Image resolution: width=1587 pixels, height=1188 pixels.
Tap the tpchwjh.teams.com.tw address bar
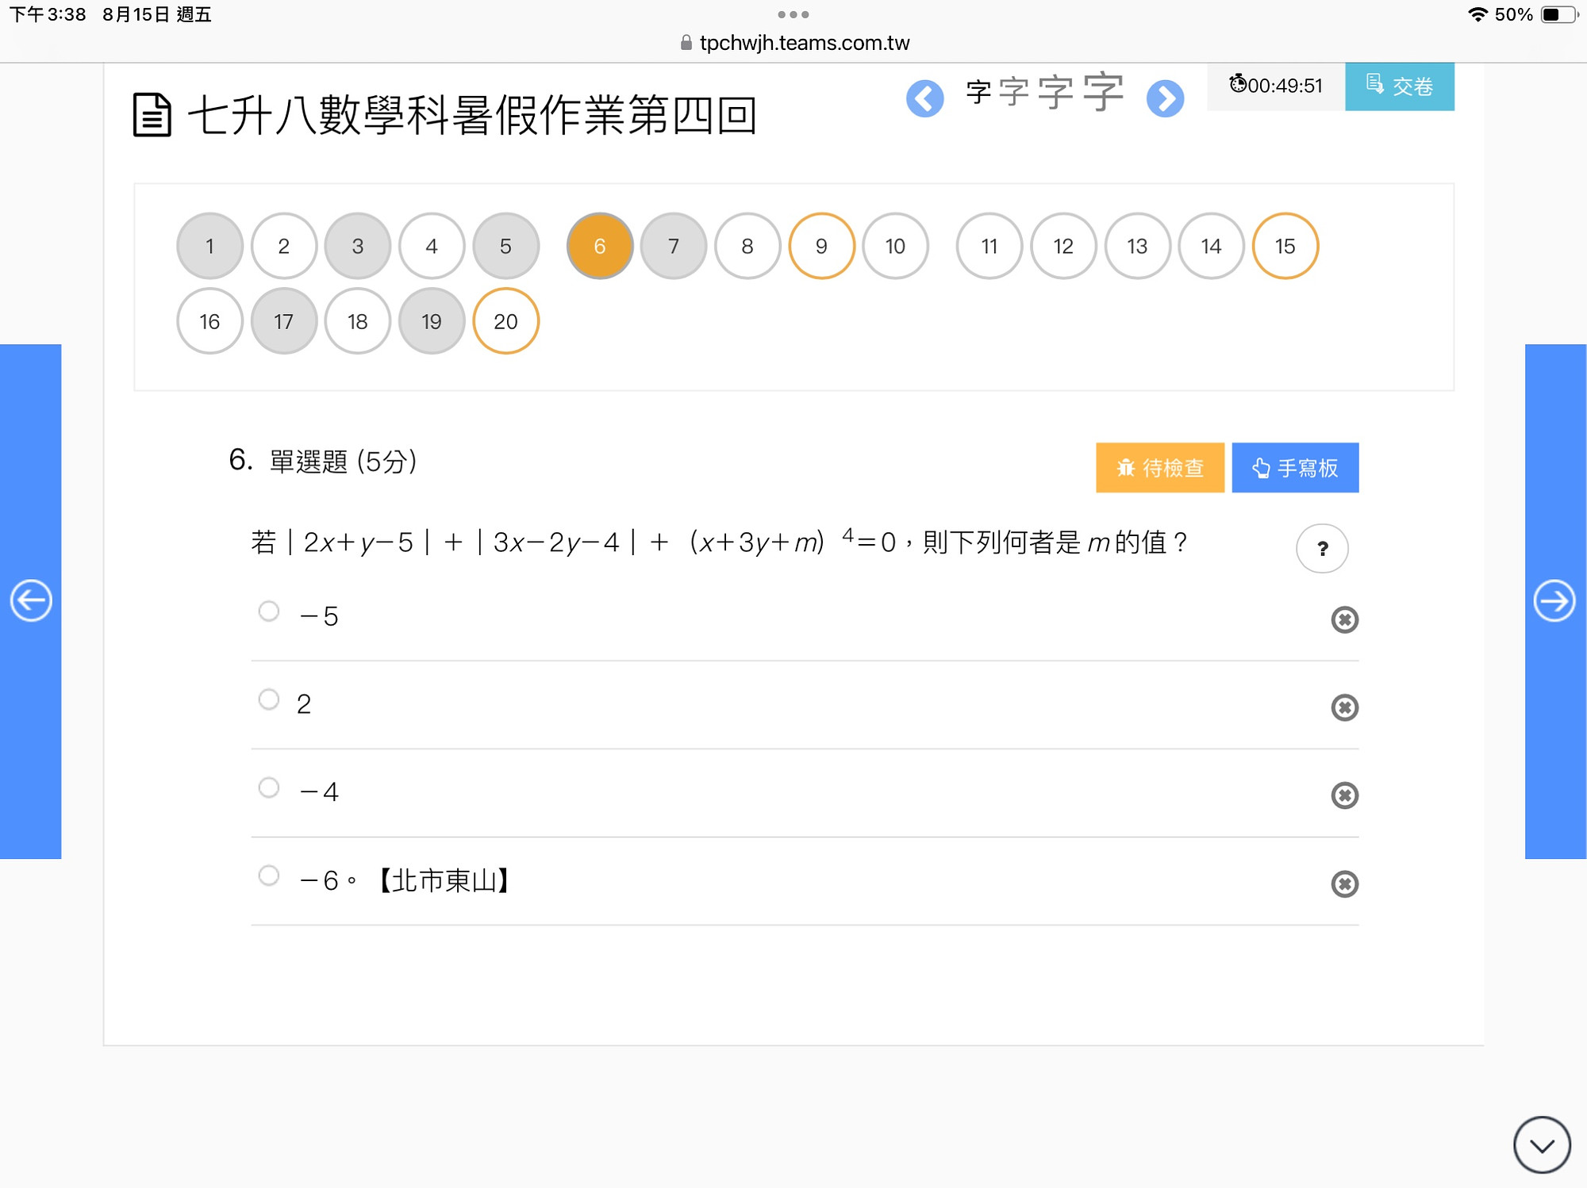tap(795, 43)
